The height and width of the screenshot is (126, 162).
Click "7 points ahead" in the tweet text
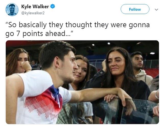[x=42, y=34]
